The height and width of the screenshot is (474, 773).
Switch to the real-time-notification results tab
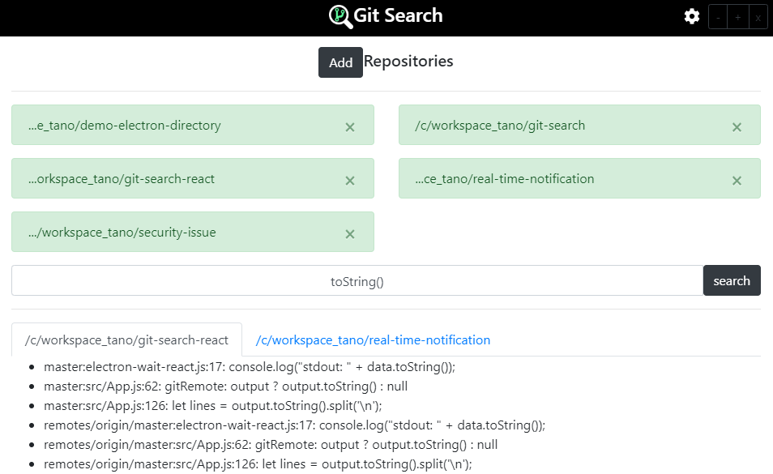coord(373,339)
